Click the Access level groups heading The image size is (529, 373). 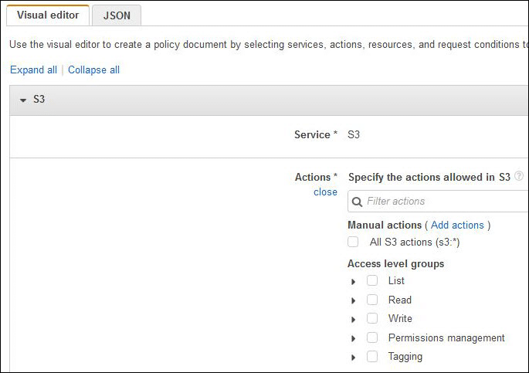[x=395, y=264]
